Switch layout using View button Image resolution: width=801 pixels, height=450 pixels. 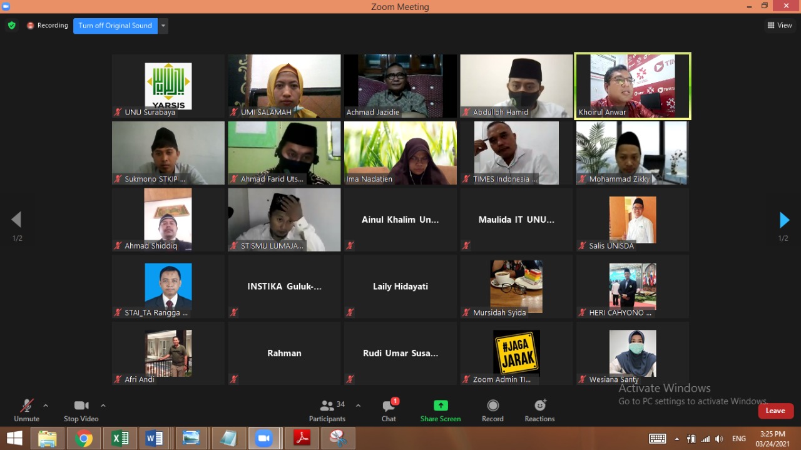pyautogui.click(x=780, y=26)
